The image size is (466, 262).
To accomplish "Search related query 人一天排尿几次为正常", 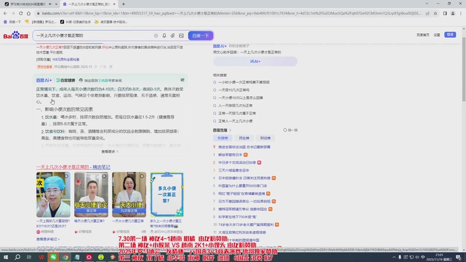I will point(235,105).
